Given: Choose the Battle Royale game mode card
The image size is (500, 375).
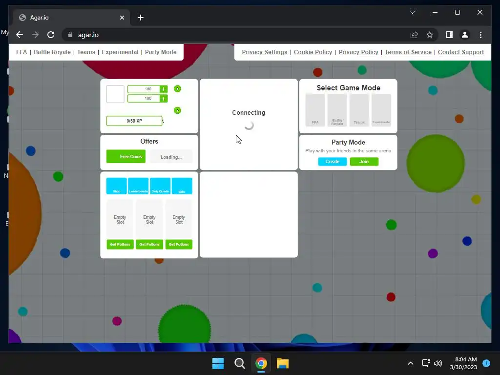Looking at the screenshot, I should (x=337, y=110).
